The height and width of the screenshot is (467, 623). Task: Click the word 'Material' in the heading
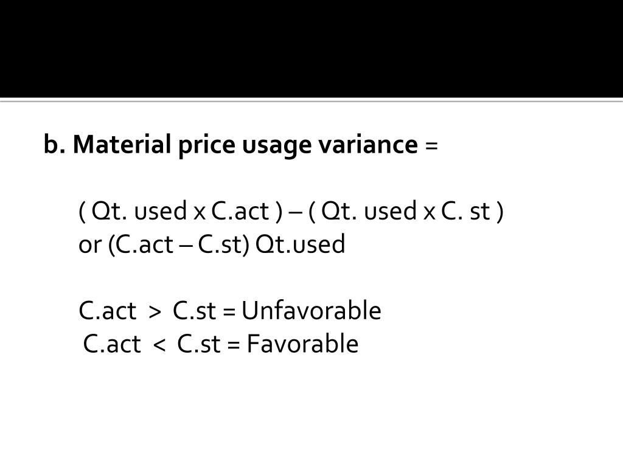click(122, 144)
